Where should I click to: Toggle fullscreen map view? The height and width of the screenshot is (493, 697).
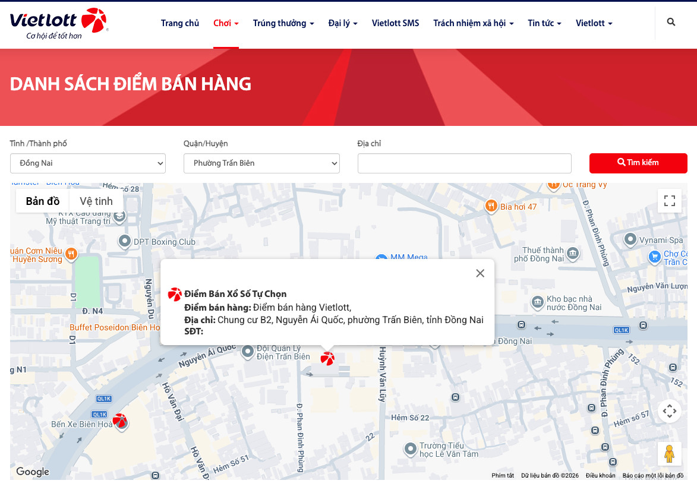point(670,201)
